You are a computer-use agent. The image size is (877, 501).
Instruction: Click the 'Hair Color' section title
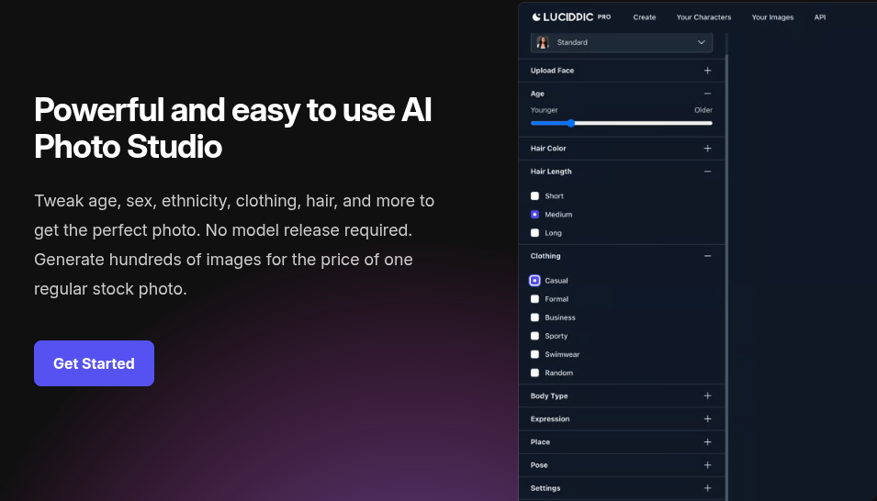[548, 148]
